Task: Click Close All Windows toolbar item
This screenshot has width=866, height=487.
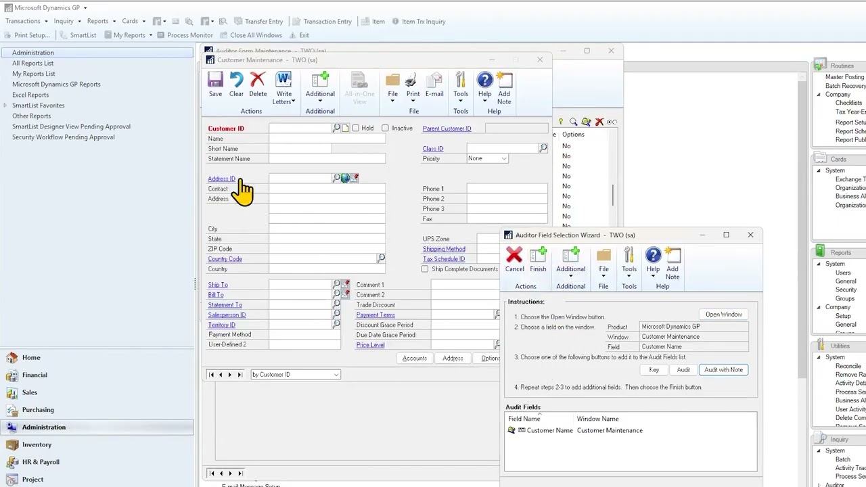Action: (x=250, y=35)
